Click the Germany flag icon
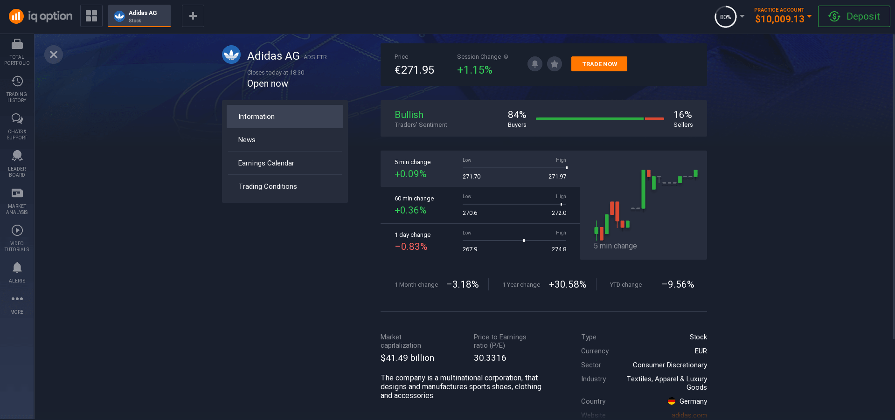Viewport: 895px width, 420px height. (x=672, y=401)
